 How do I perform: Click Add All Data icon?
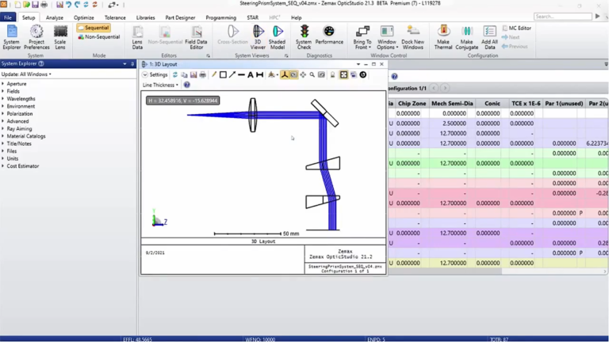click(x=489, y=37)
